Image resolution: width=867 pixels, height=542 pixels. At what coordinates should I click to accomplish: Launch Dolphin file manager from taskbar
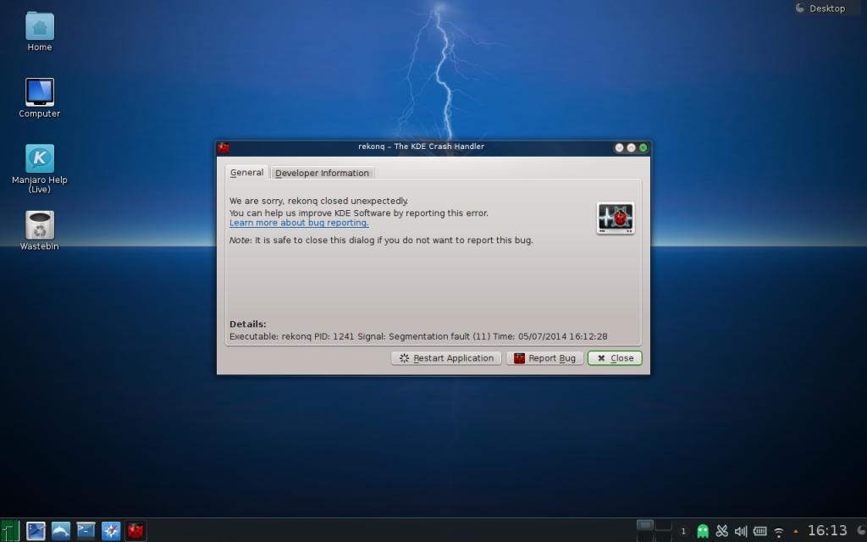pyautogui.click(x=61, y=531)
